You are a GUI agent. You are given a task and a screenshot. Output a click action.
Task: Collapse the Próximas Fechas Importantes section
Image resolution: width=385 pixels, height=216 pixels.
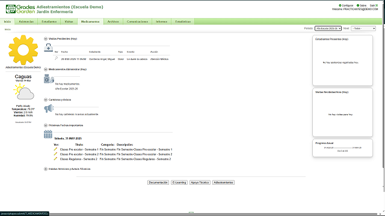[46, 125]
